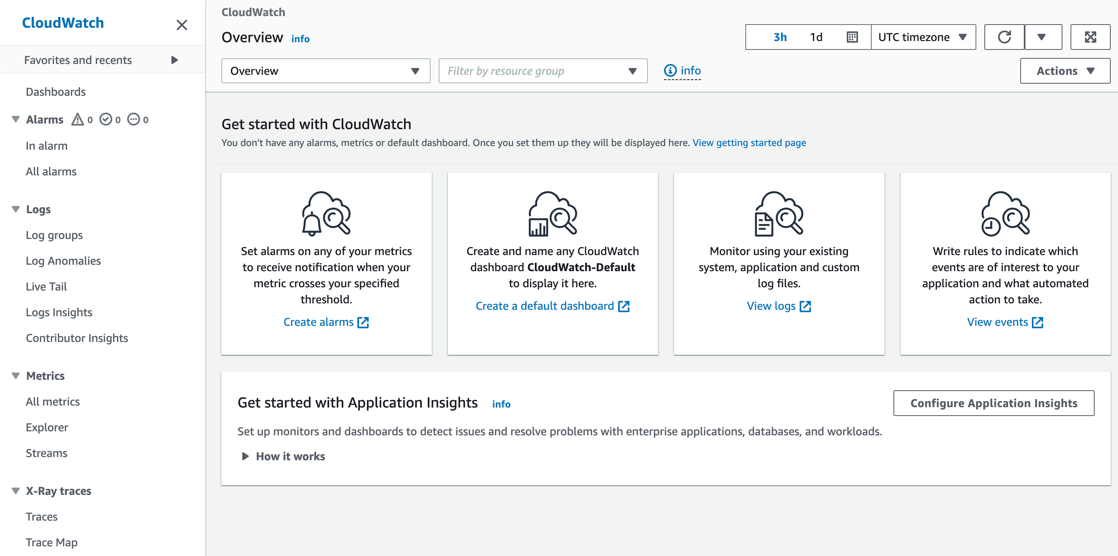The height and width of the screenshot is (556, 1118).
Task: Open info link next to Overview heading
Action: (300, 39)
